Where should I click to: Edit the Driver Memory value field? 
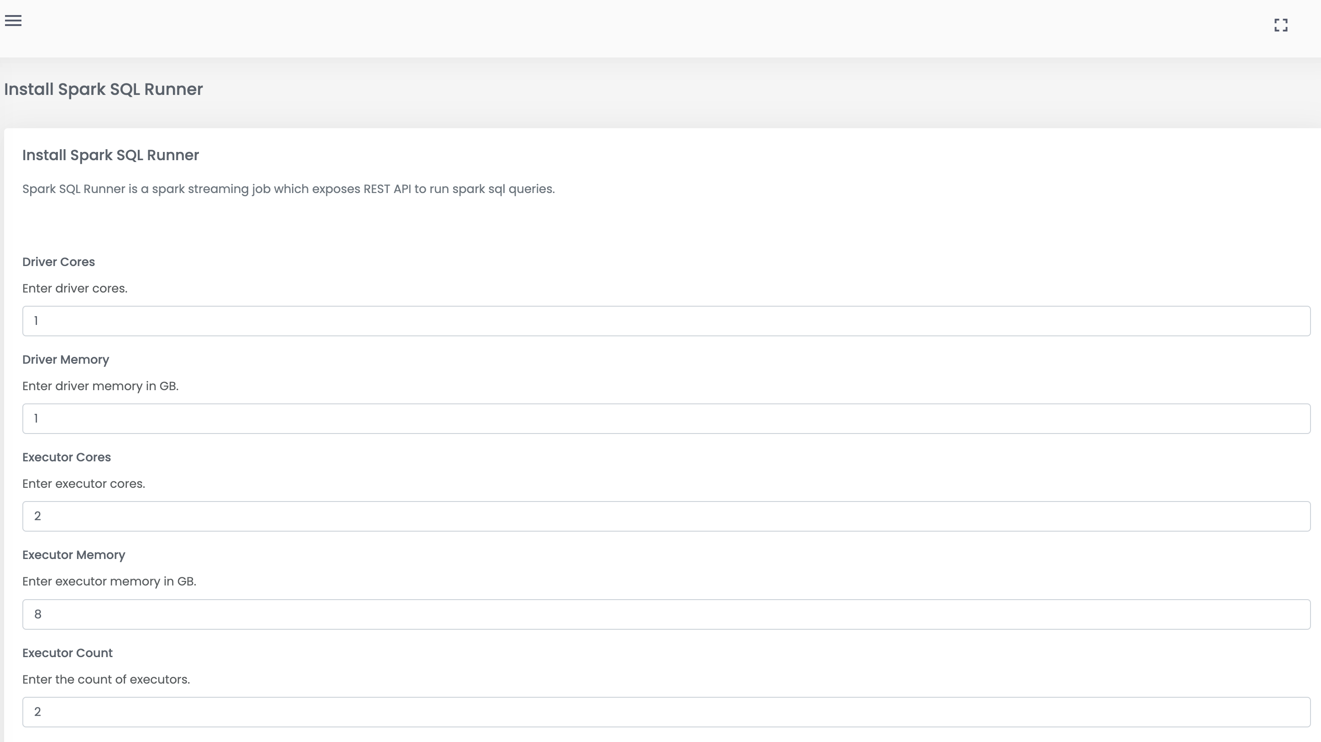(666, 418)
